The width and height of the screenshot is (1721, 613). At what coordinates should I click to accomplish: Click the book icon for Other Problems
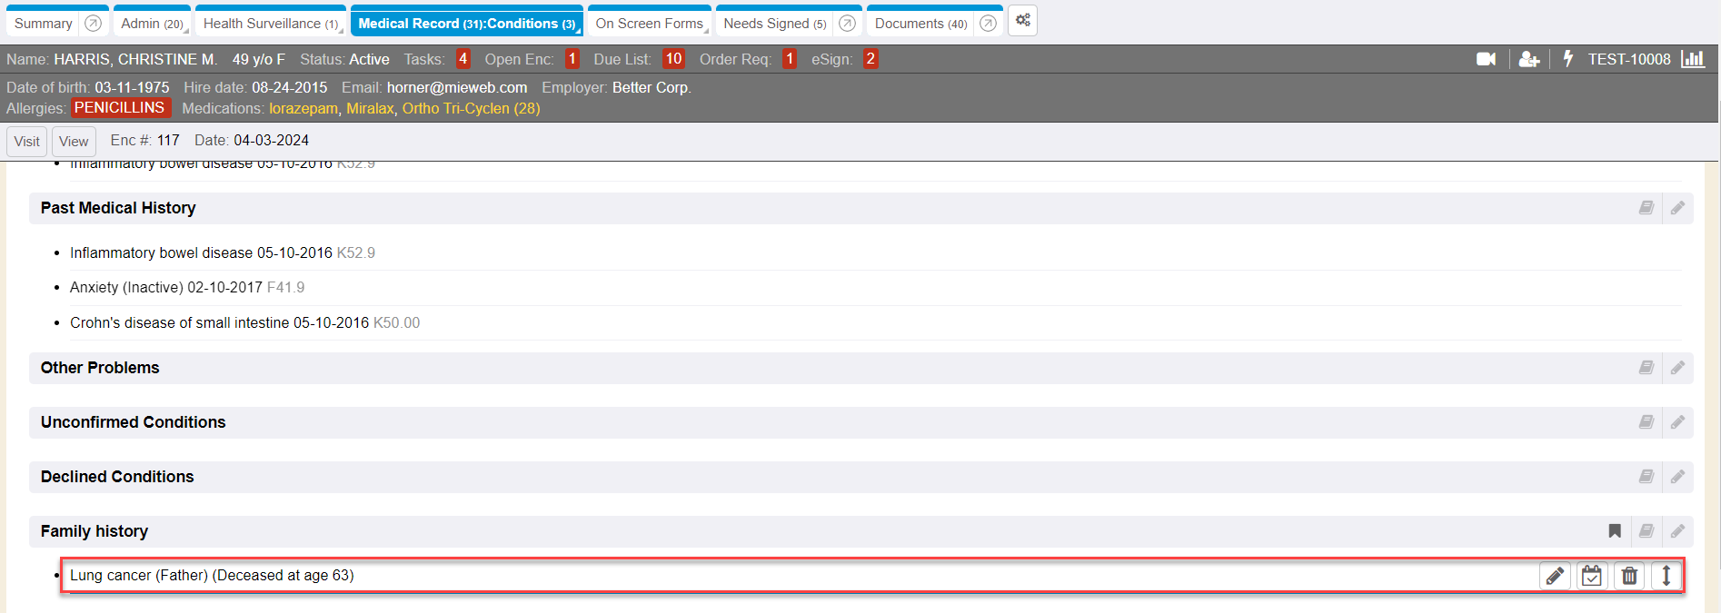1646,368
